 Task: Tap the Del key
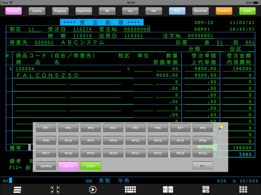click(x=154, y=11)
